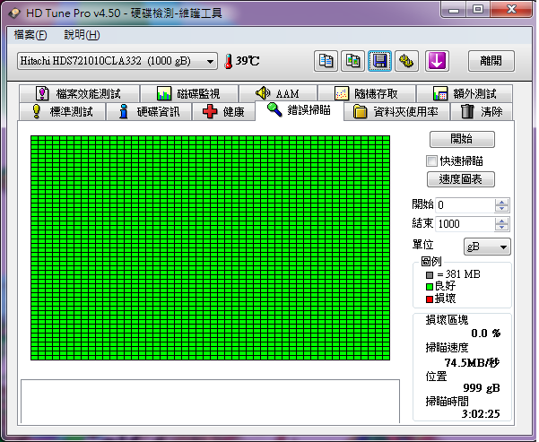Decrease the 開始 value with down arrow
Screen dimensions: 539x442
pos(501,209)
